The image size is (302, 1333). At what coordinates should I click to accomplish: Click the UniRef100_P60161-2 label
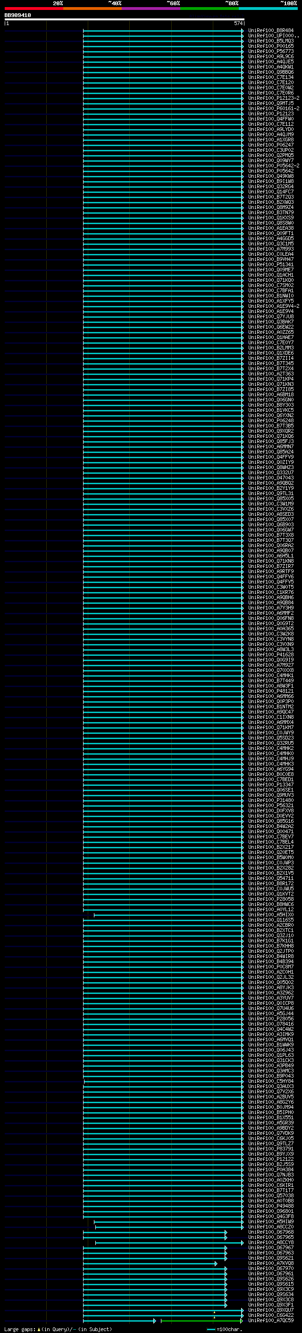click(x=274, y=109)
